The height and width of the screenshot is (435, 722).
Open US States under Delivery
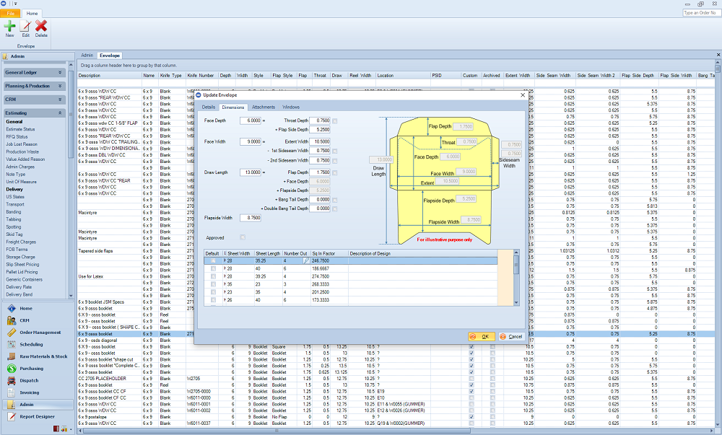tap(15, 197)
